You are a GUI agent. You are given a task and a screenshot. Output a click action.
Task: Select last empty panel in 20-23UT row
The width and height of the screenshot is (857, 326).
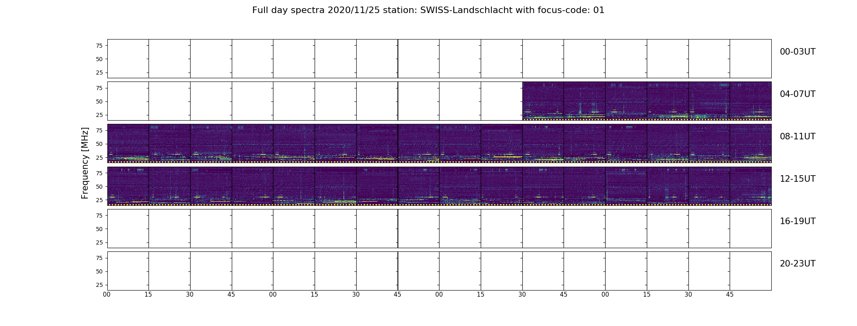[x=750, y=271]
